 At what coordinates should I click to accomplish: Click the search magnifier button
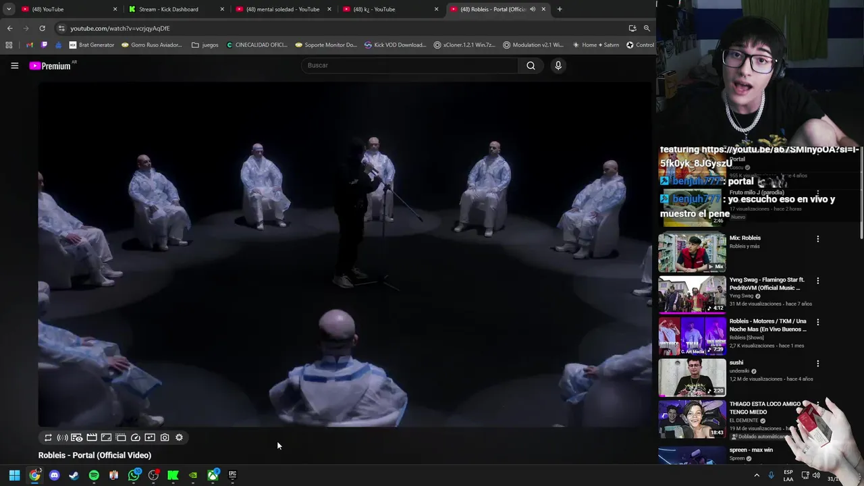(531, 65)
